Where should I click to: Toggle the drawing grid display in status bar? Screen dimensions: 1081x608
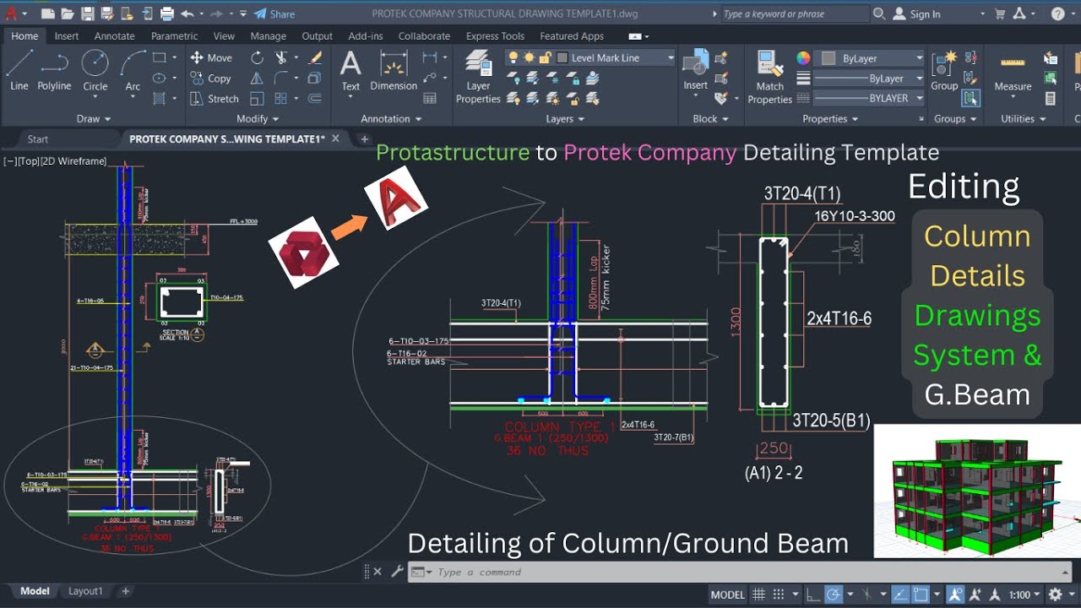(x=758, y=594)
